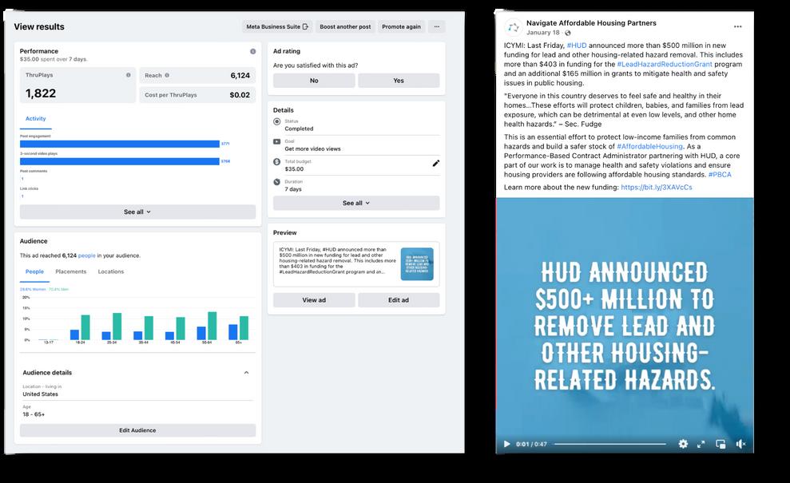The width and height of the screenshot is (790, 483).
Task: Select the Activity tab
Action: tap(35, 119)
